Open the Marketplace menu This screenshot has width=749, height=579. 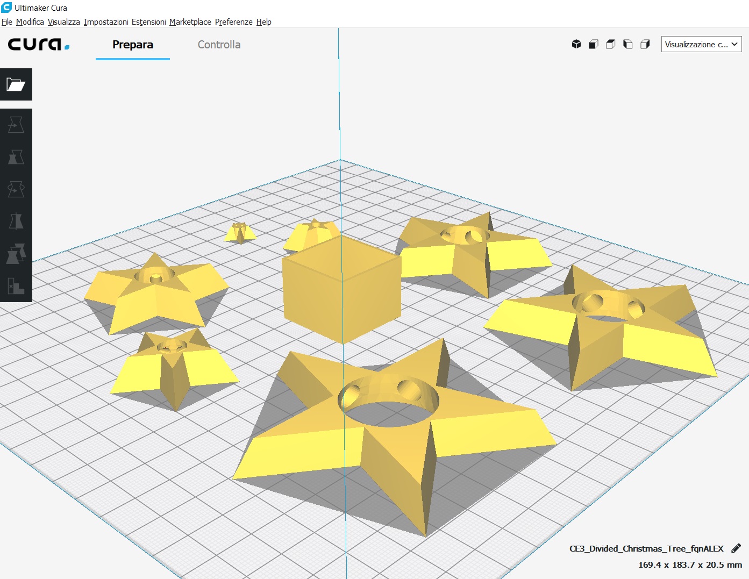click(x=190, y=22)
